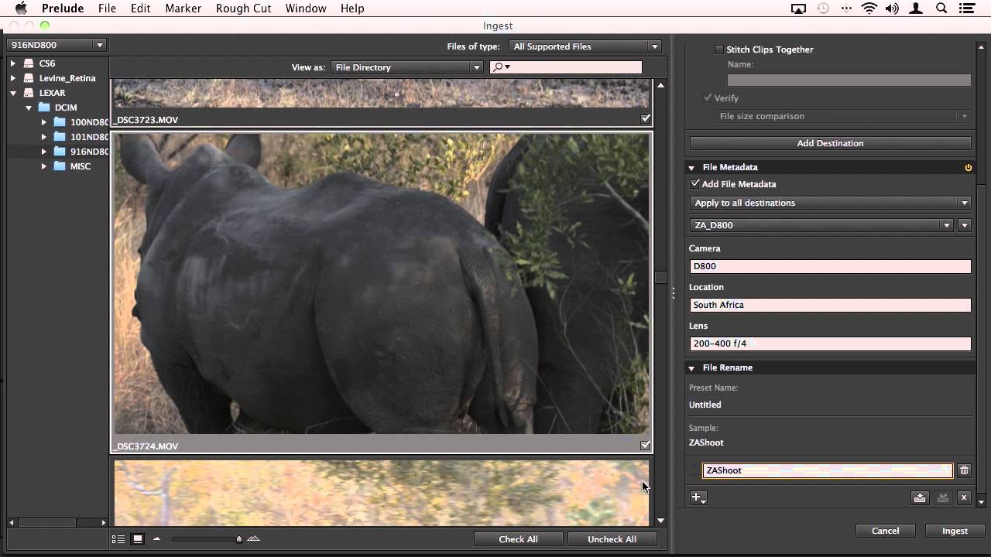Open the Apple menu

tap(21, 9)
